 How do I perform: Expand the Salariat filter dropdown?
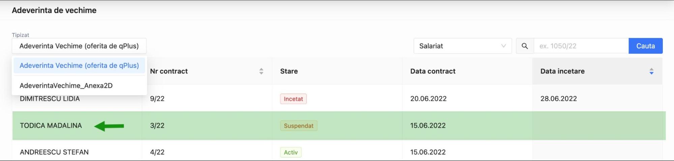(x=462, y=46)
